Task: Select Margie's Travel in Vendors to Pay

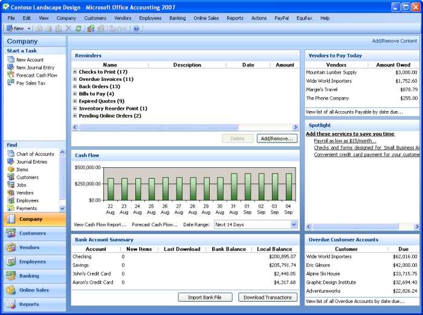Action: click(x=362, y=89)
